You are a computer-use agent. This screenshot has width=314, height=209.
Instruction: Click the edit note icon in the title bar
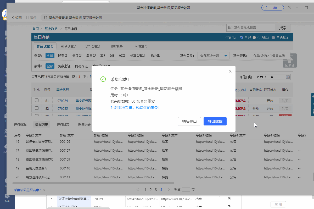[289, 8]
